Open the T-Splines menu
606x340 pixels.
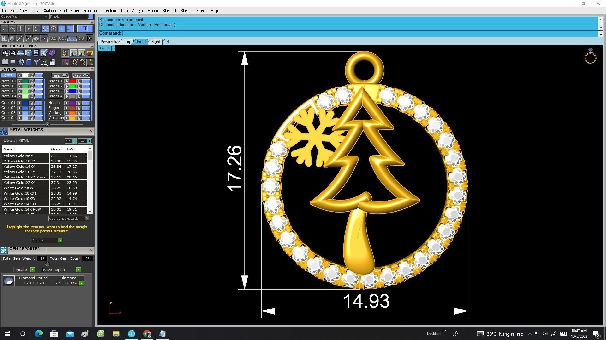(200, 11)
